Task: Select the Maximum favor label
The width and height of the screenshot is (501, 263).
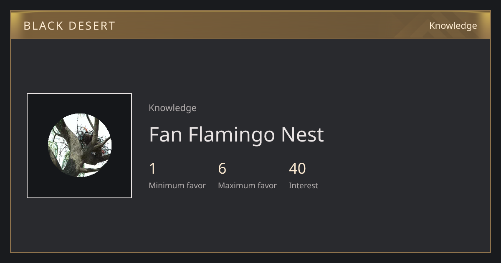Action: coord(247,185)
